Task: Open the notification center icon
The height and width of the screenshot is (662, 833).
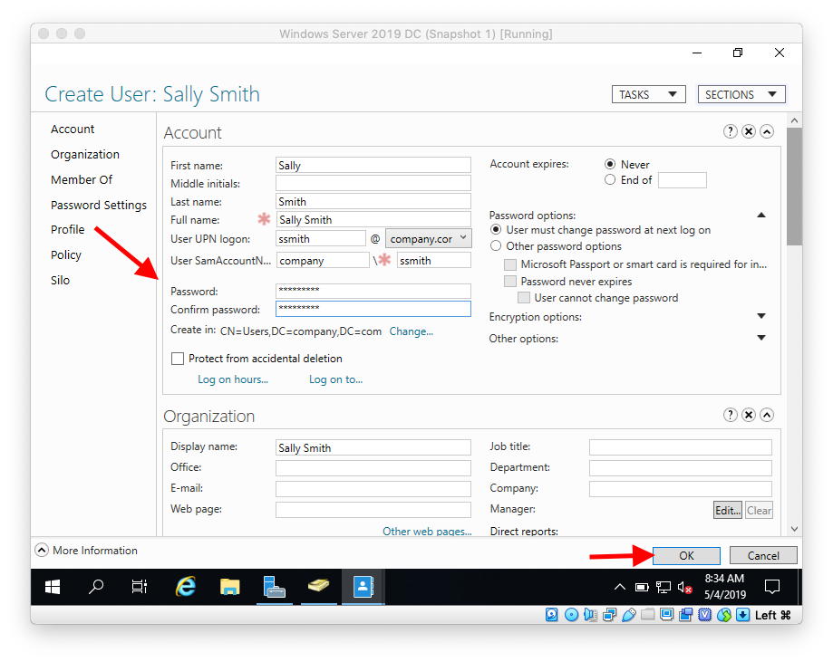Action: click(772, 587)
